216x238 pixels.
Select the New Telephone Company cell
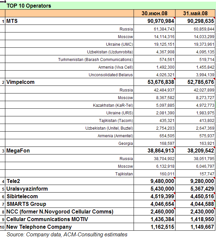pyautogui.click(x=69, y=227)
